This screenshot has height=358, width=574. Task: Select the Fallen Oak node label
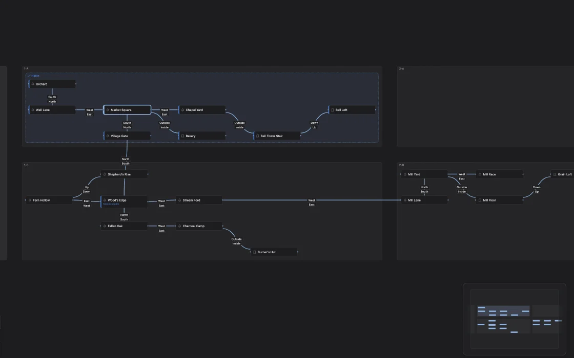tap(115, 226)
